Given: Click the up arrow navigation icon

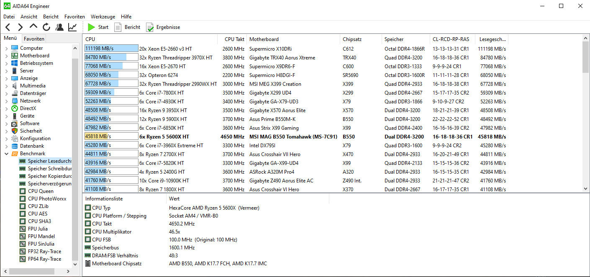Looking at the screenshot, I should click(x=33, y=27).
